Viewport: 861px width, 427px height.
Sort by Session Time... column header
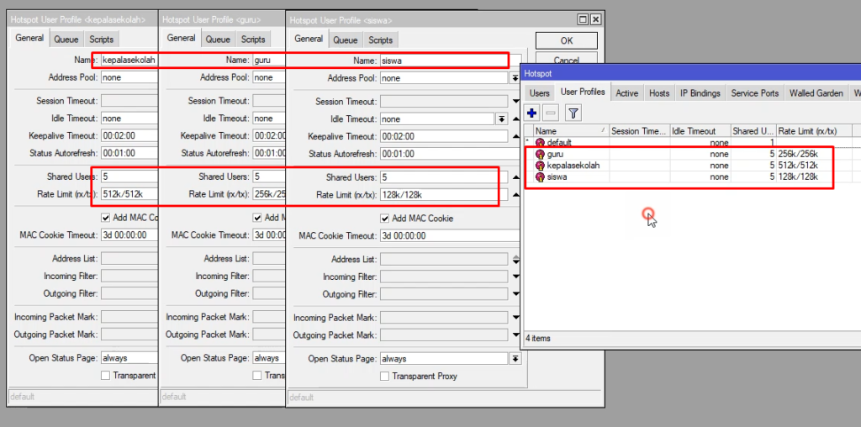[x=639, y=131]
